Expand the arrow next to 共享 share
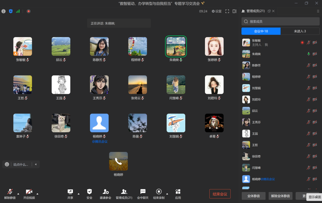 (x=79, y=193)
